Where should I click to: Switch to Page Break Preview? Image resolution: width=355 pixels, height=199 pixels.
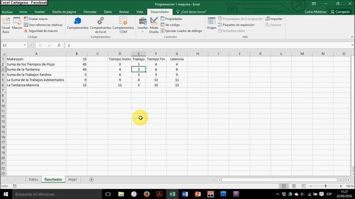[x=303, y=186]
